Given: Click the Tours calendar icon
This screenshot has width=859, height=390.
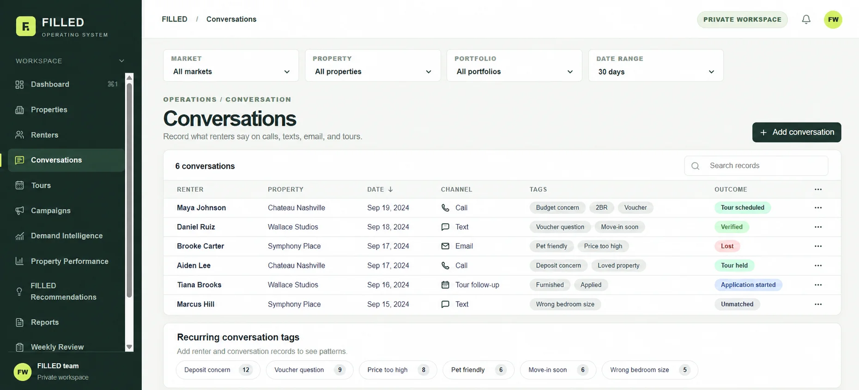Looking at the screenshot, I should click(19, 185).
